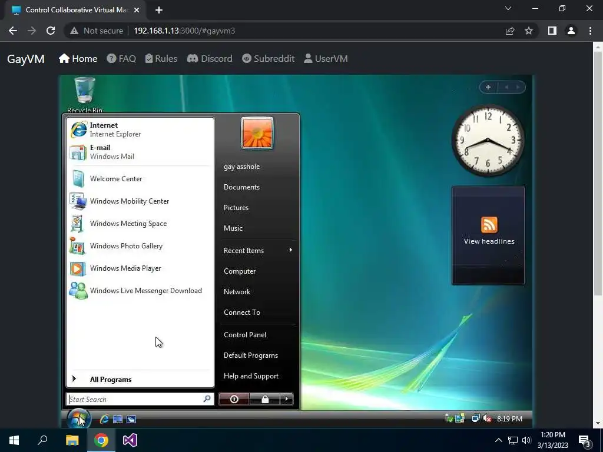The width and height of the screenshot is (603, 452).
Task: Click the sidebar next-page arrow
Action: click(x=518, y=87)
